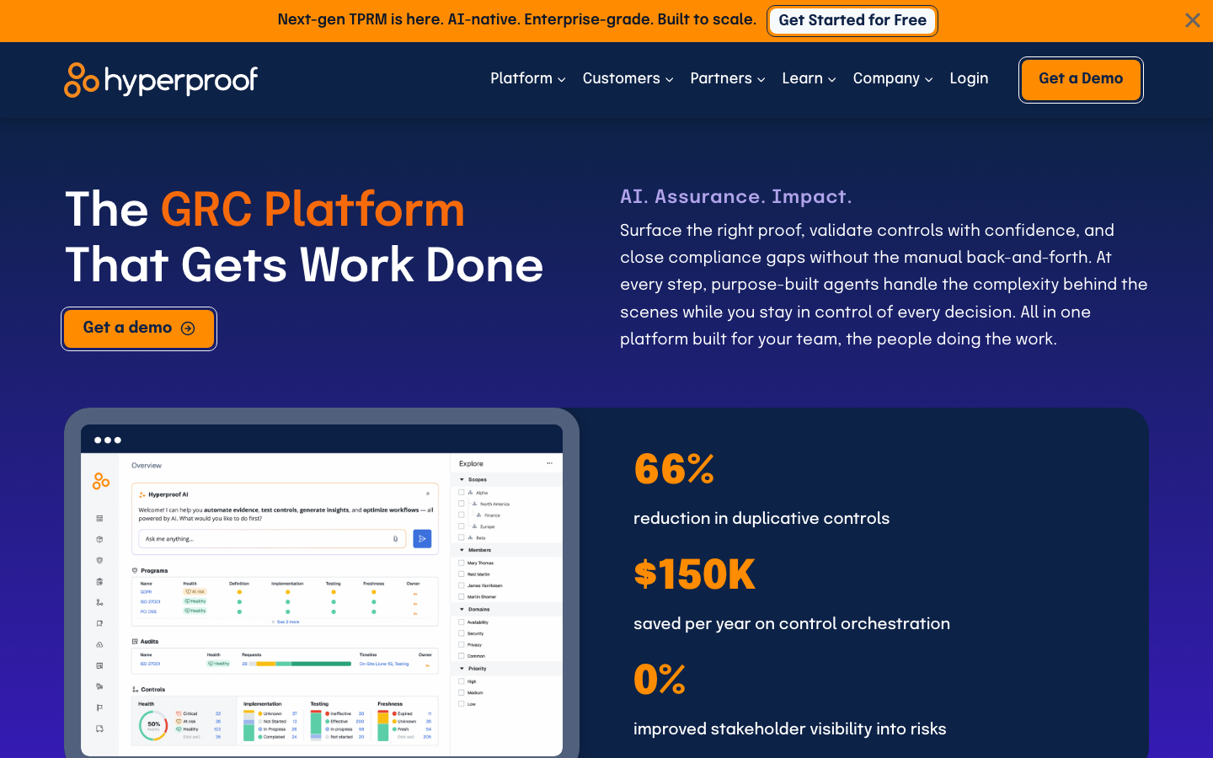
Task: Click the org icon beside Alpha scope
Action: pyautogui.click(x=470, y=493)
